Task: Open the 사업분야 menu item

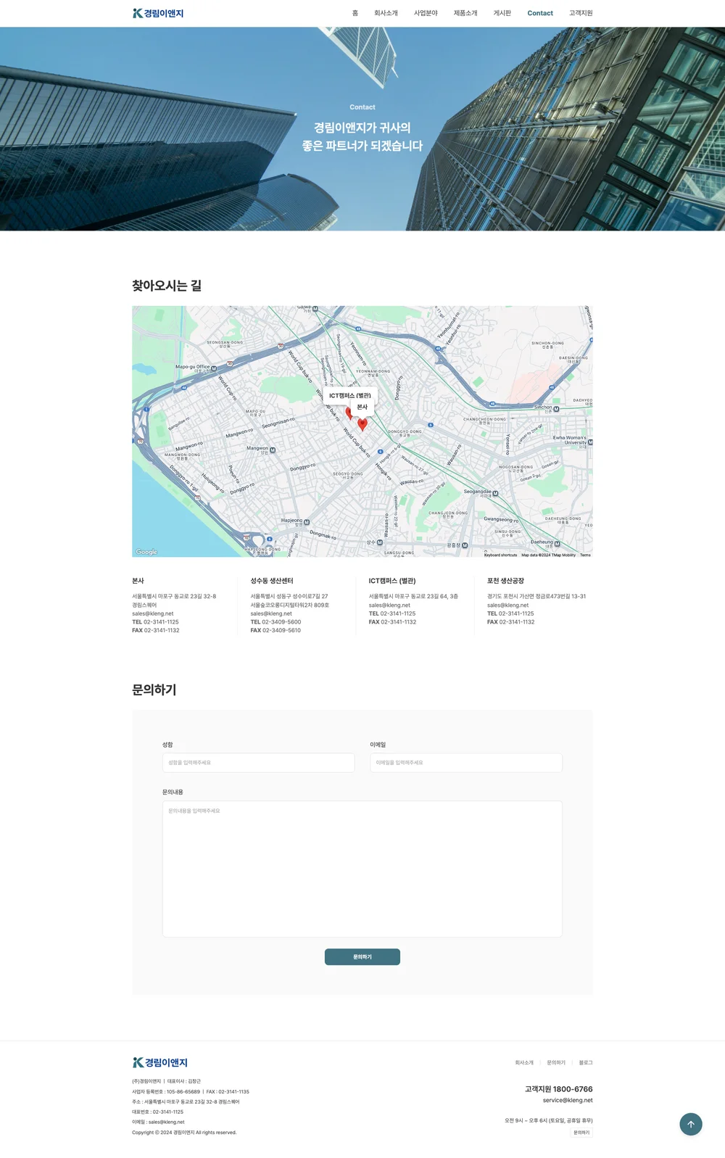Action: coord(426,13)
